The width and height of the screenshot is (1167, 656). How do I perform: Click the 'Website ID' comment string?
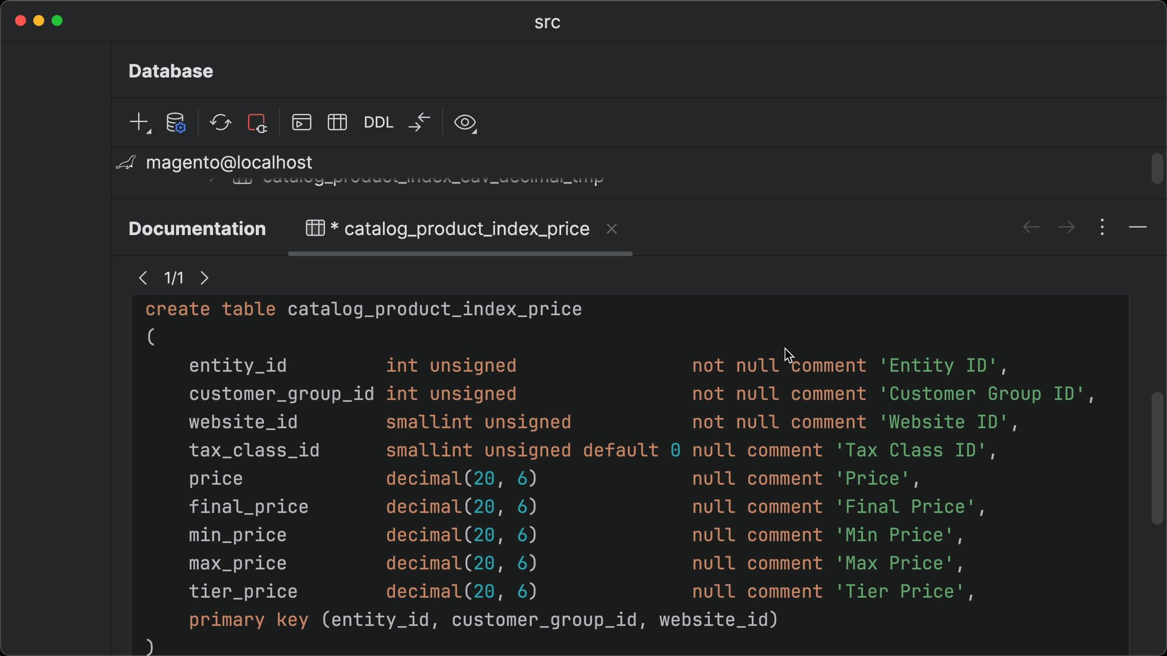943,422
